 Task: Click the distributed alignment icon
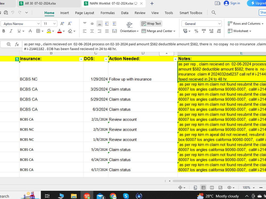coord(114,31)
